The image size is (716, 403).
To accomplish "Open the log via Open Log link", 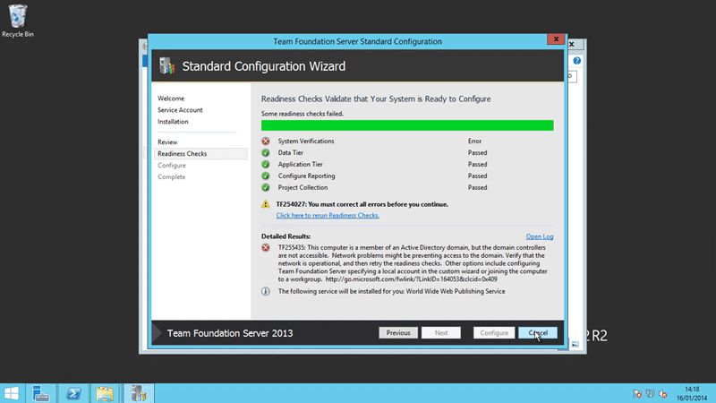I will 540,236.
